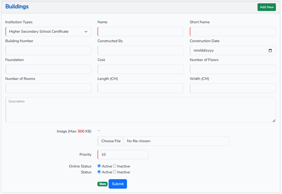Viewport: 282px width, 194px height.
Task: Select the Number of Floors field
Action: (233, 69)
